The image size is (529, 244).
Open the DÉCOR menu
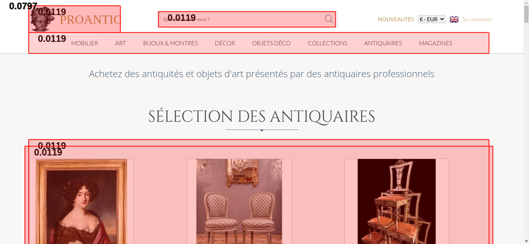click(225, 43)
